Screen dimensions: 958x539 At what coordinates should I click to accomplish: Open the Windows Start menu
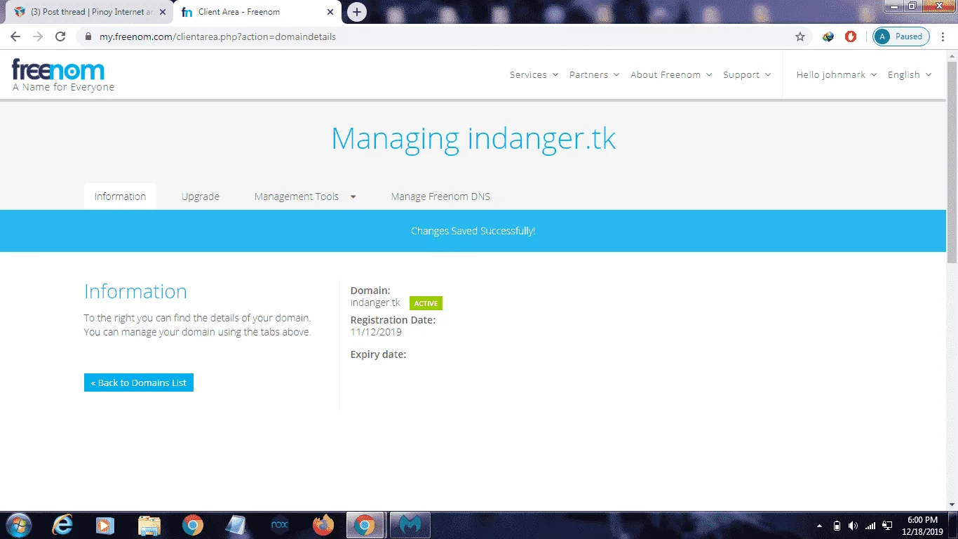click(x=18, y=525)
